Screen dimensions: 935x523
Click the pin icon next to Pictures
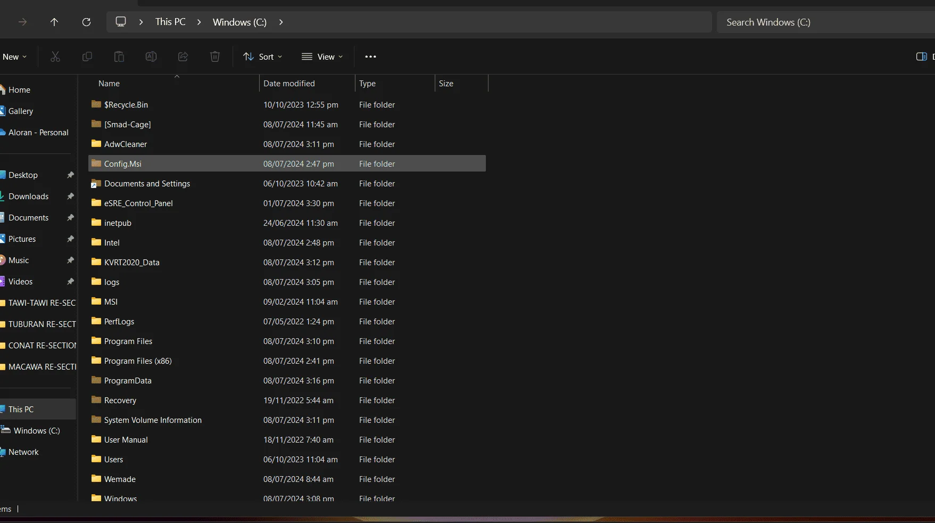(70, 239)
